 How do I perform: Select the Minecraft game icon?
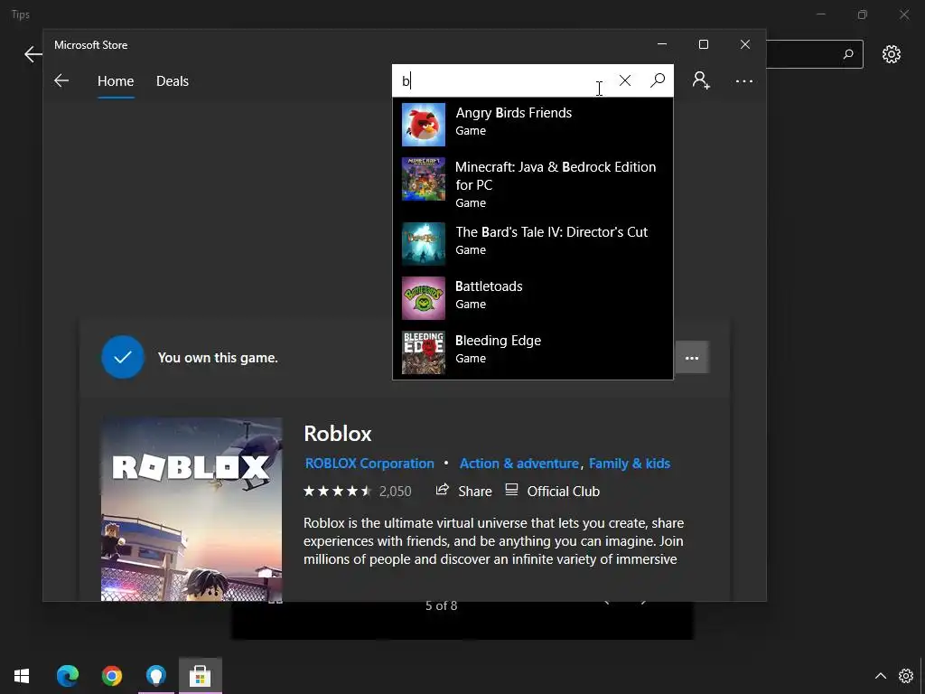point(424,179)
